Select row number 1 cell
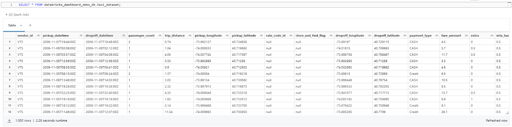This screenshot has width=512, height=127. click(10, 42)
